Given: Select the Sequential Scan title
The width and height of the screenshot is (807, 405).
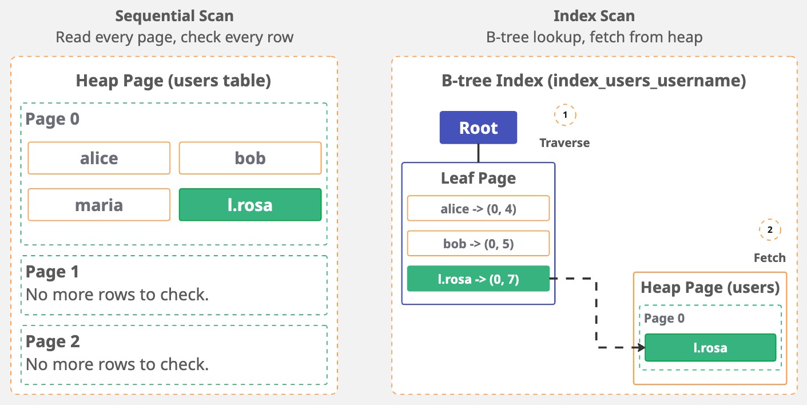Looking at the screenshot, I should coord(174,16).
